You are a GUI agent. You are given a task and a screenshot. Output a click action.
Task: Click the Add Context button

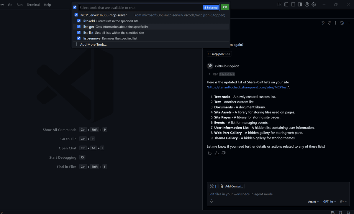[x=232, y=186]
